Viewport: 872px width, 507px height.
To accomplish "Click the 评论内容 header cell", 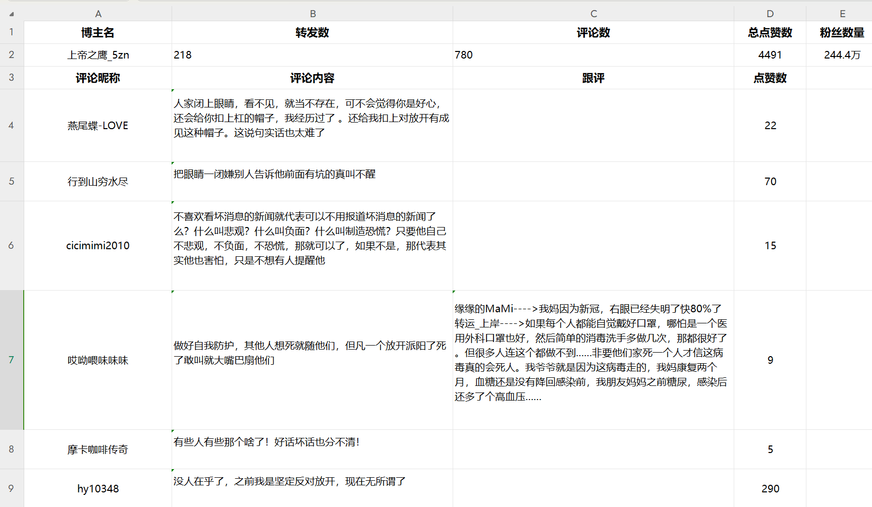I will (312, 78).
